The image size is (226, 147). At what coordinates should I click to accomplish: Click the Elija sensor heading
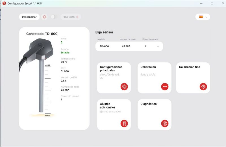104,32
